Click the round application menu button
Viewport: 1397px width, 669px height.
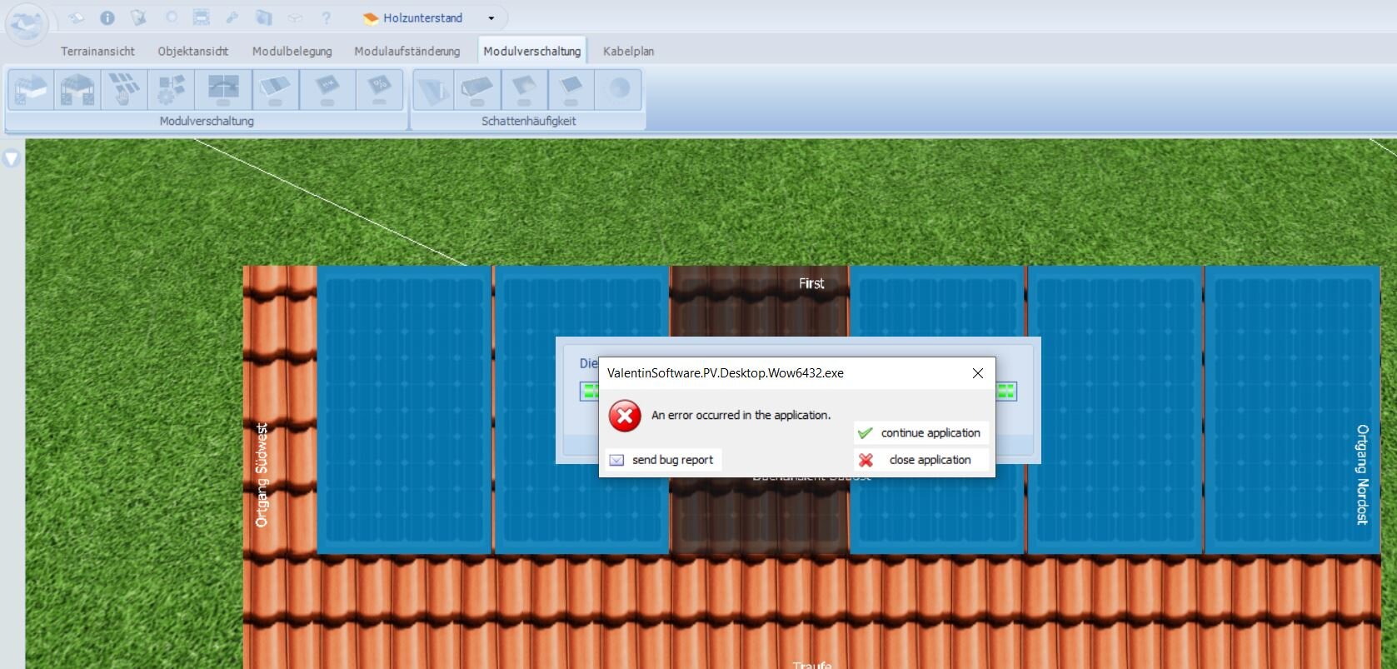[27, 22]
